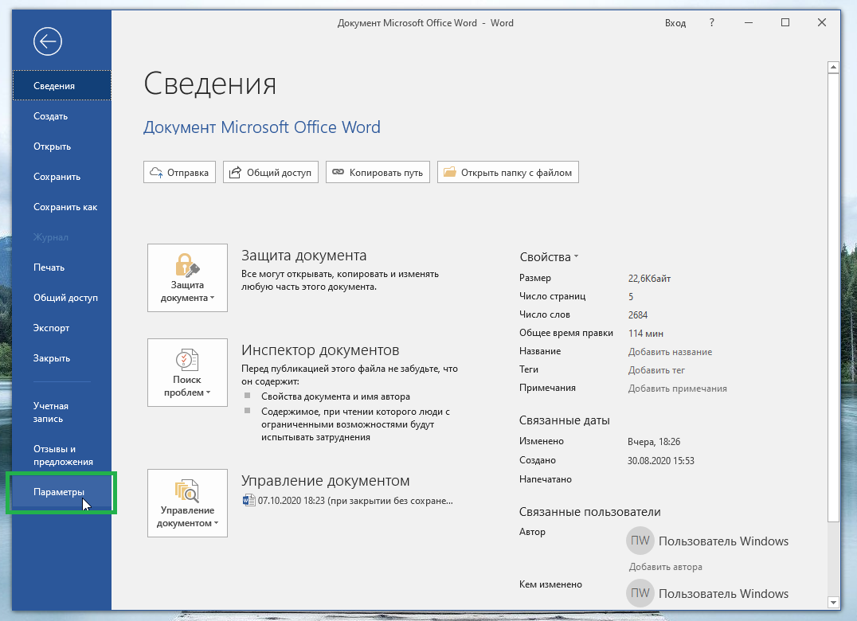Click the Добавить тег field
Image resolution: width=857 pixels, height=621 pixels.
pyautogui.click(x=656, y=370)
